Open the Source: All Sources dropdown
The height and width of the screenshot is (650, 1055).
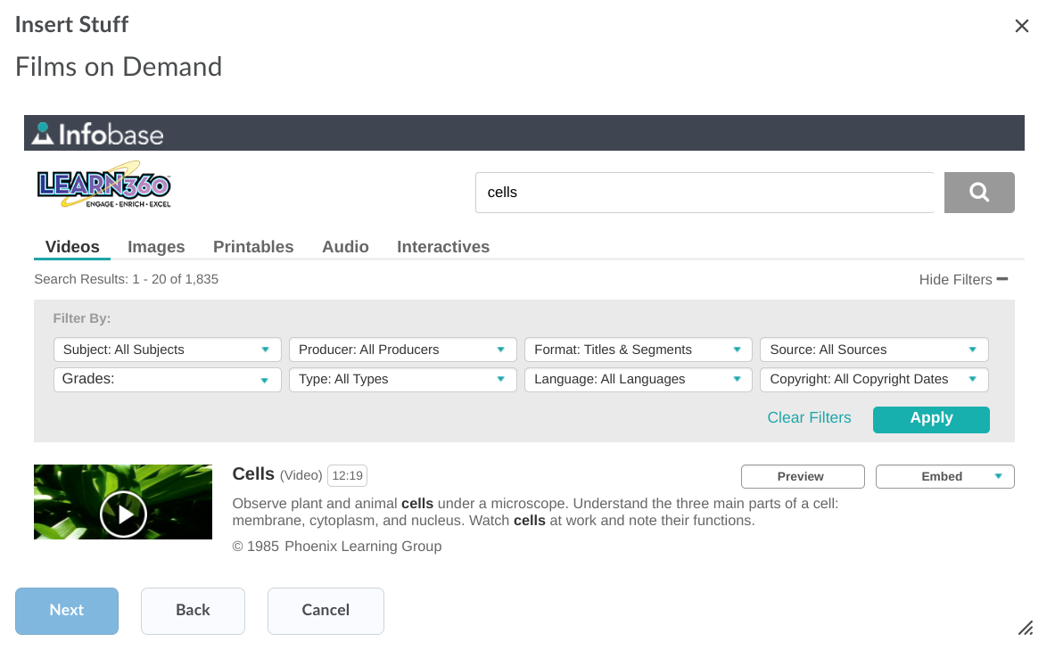[873, 350]
